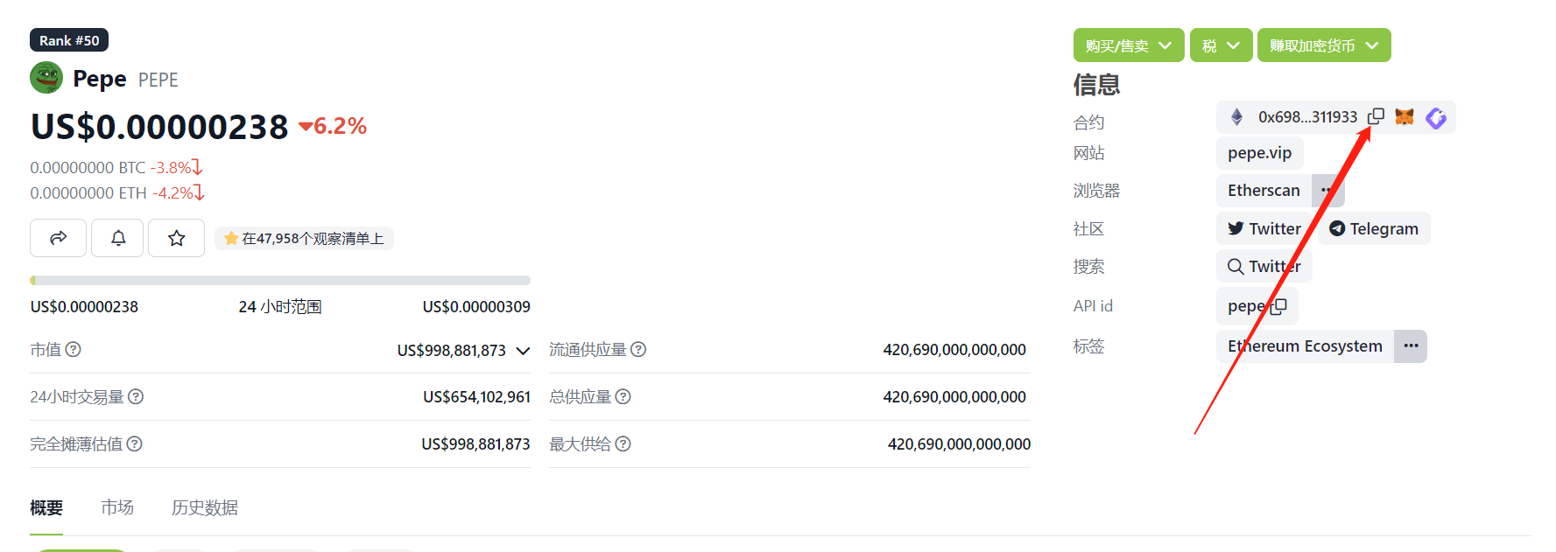Copy the pepe API id
This screenshot has width=1556, height=552.
(x=1278, y=306)
